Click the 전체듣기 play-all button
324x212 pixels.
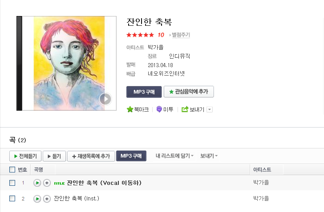25,156
